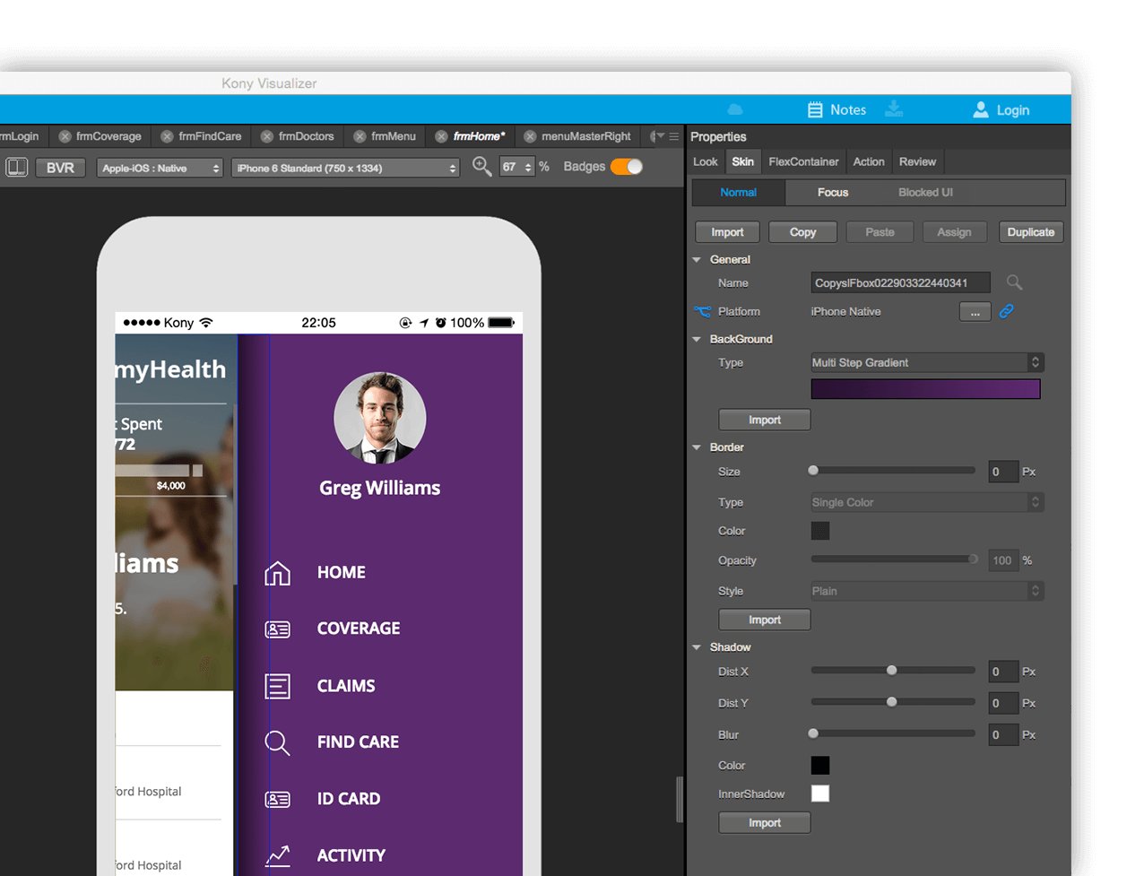This screenshot has height=876, width=1144.
Task: Click the Assign skin button
Action: pyautogui.click(x=954, y=232)
